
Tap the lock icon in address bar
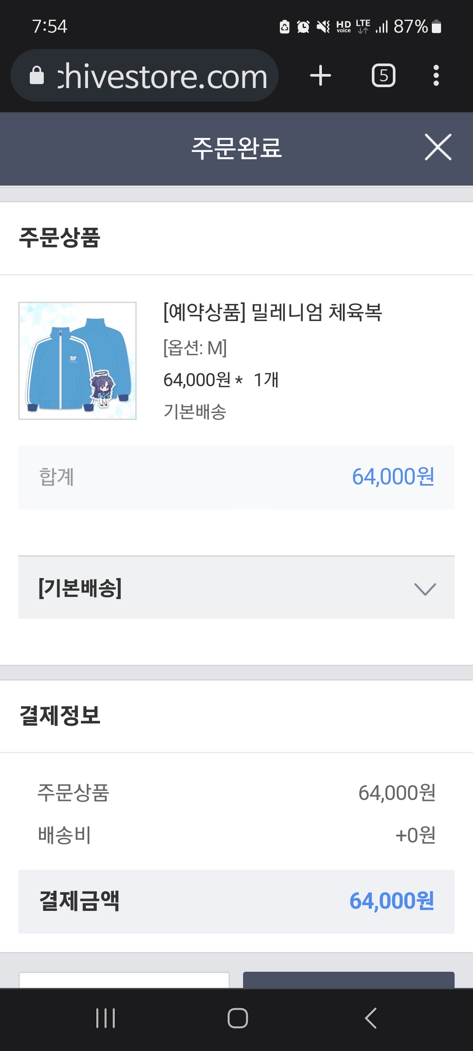click(37, 75)
